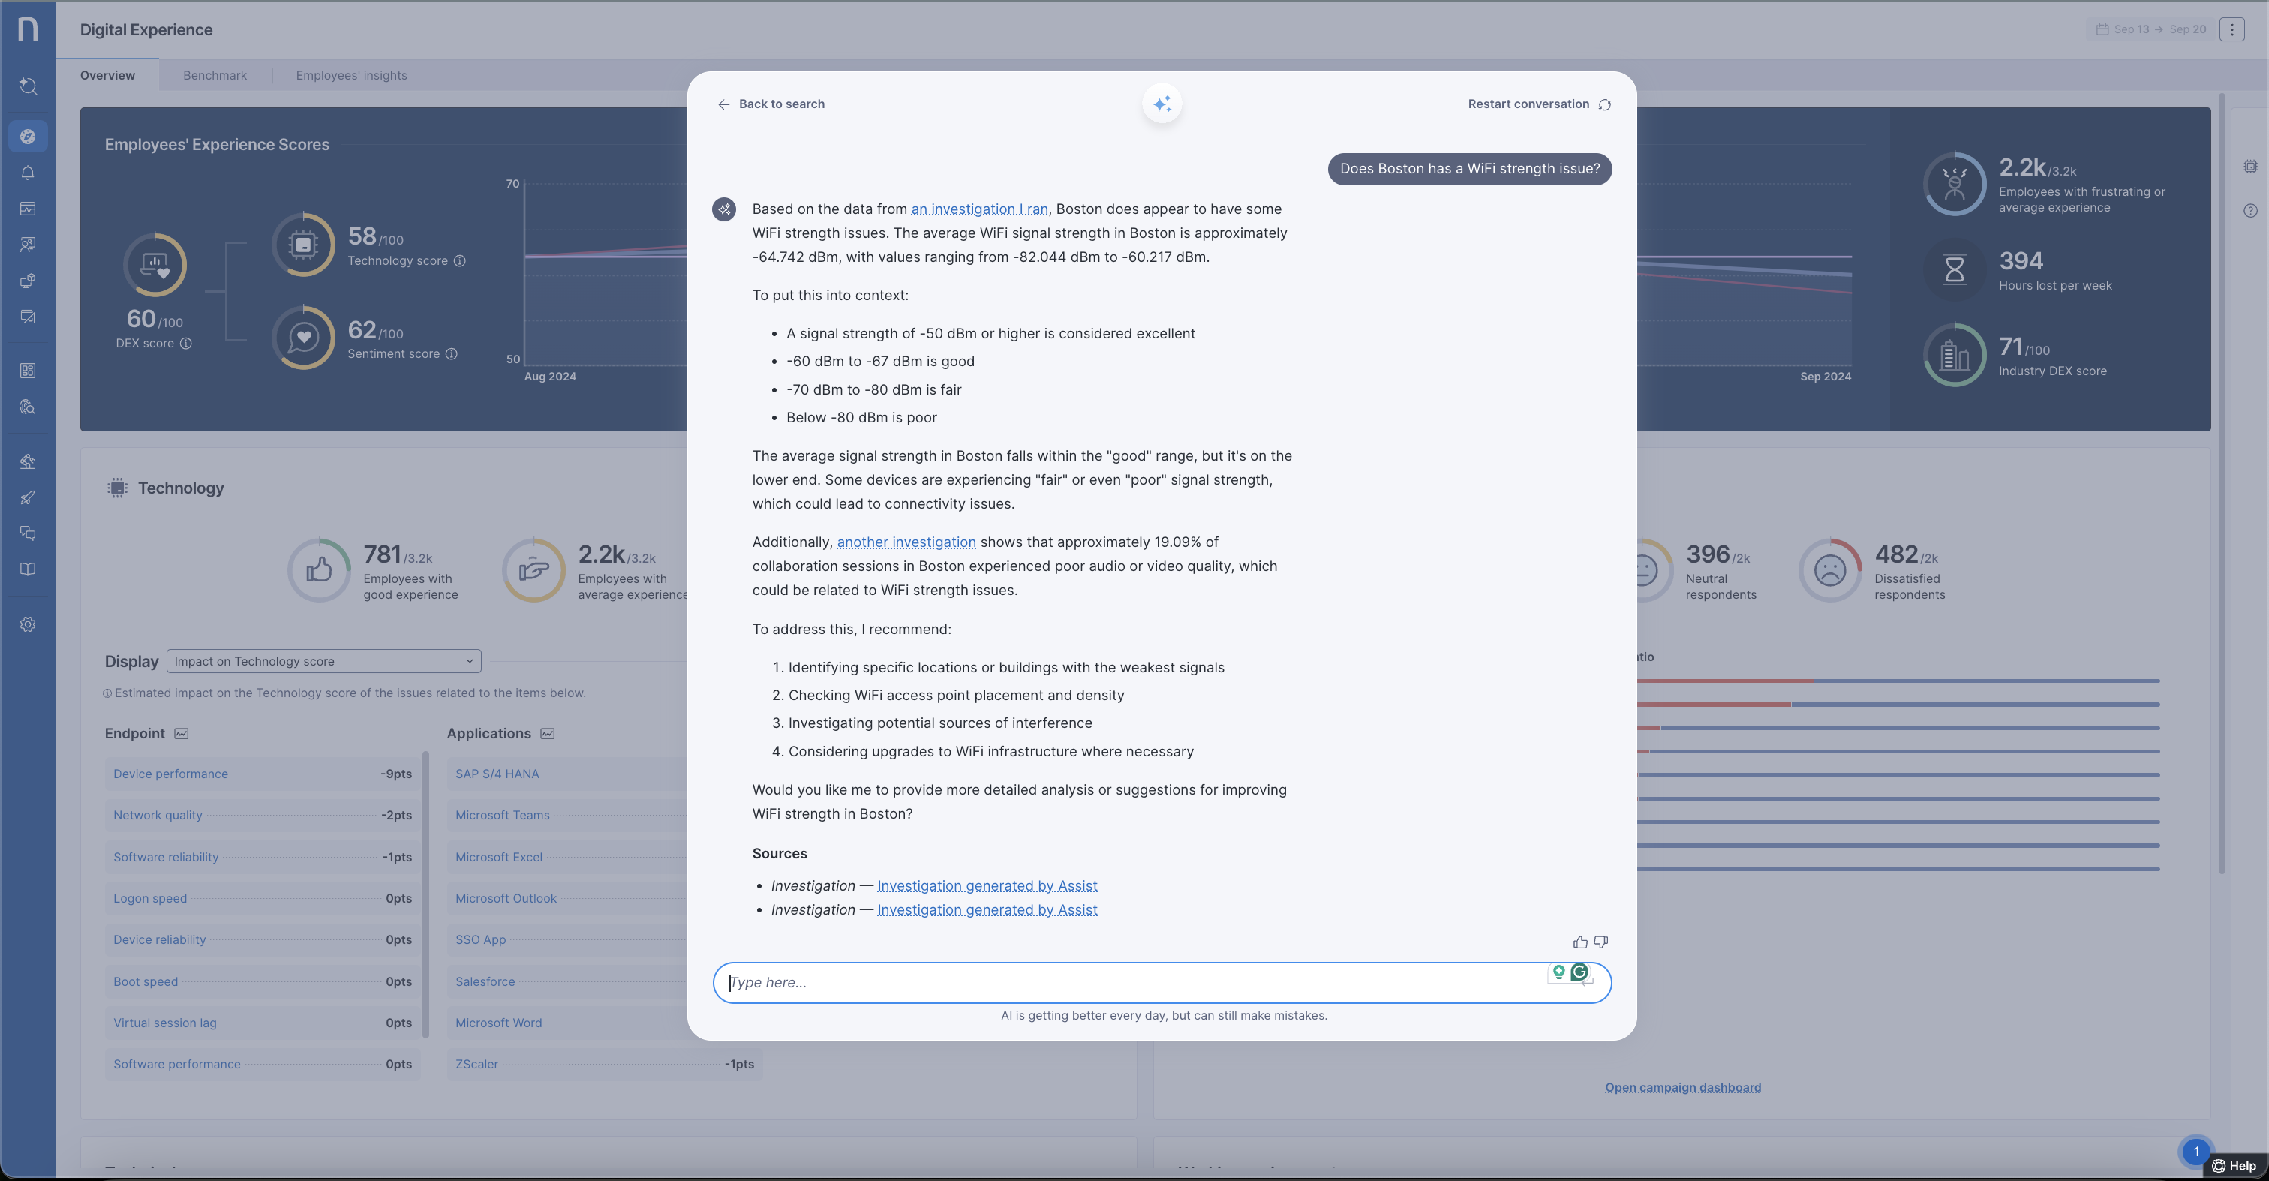Viewport: 2269px width, 1181px height.
Task: Click the Assist sparkle icon above the chat
Action: point(1162,103)
